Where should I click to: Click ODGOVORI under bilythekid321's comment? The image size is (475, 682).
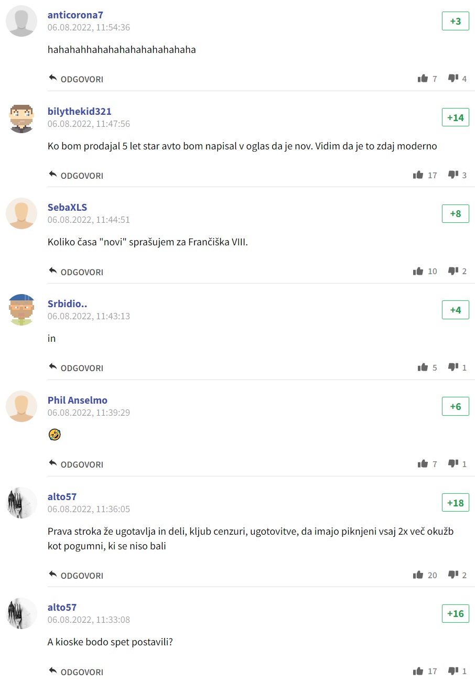(x=76, y=176)
